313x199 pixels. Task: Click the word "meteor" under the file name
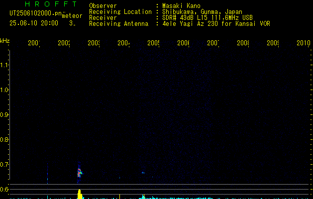point(72,16)
